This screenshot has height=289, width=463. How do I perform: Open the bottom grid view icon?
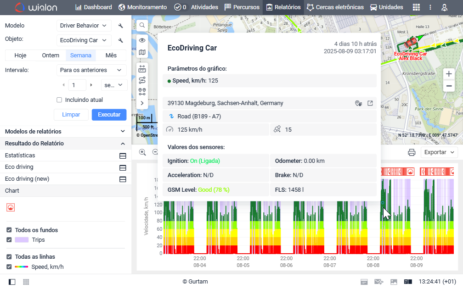coord(26,282)
